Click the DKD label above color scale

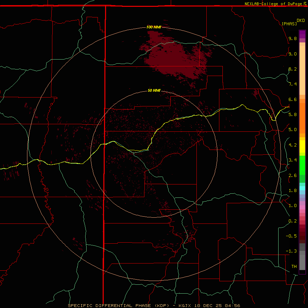tap(301, 21)
